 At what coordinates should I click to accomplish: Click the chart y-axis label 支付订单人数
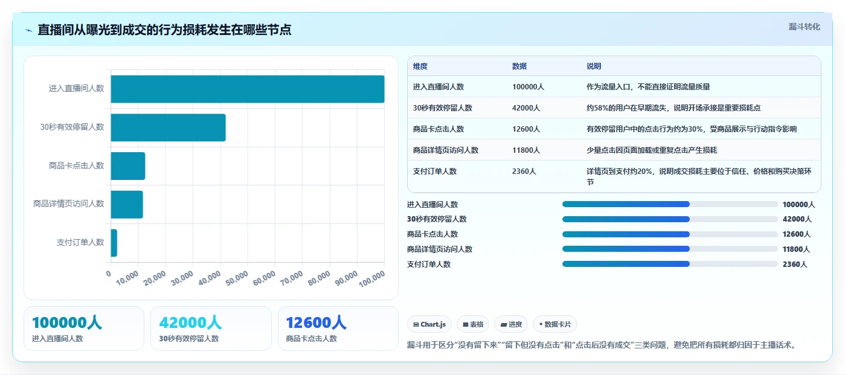(x=80, y=243)
